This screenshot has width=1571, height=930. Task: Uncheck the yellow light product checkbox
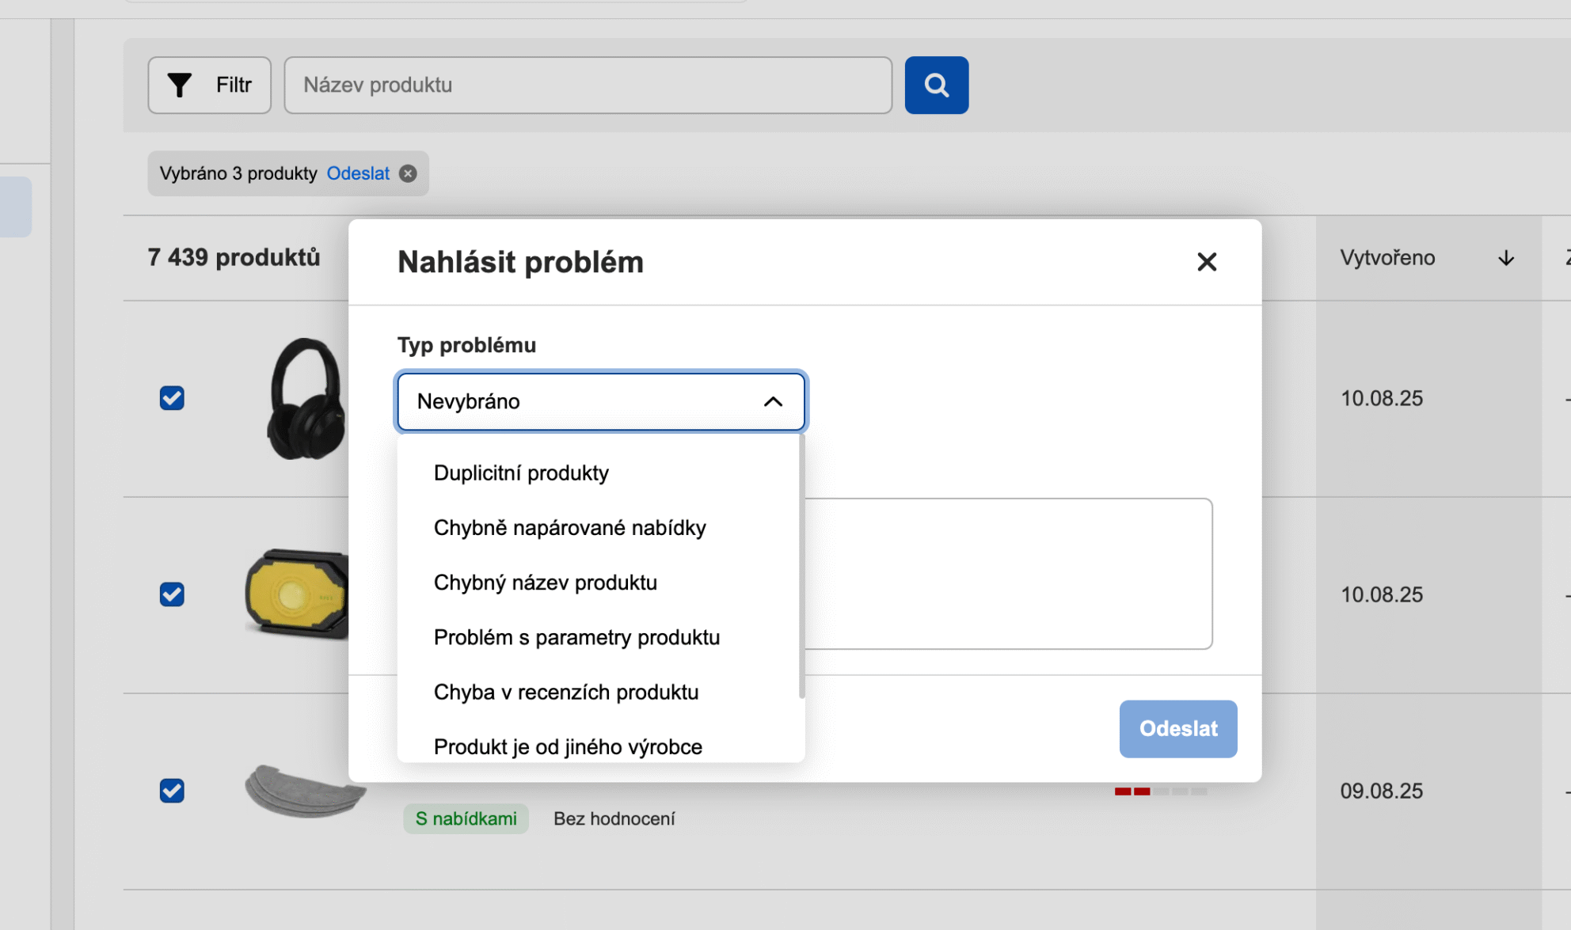(172, 594)
